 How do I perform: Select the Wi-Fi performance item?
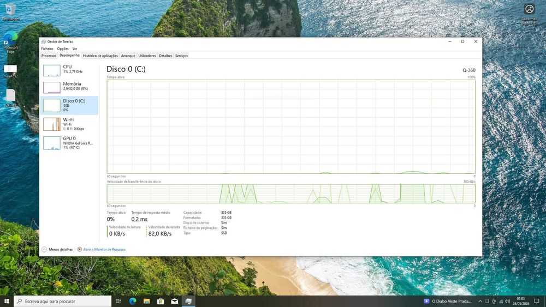70,124
